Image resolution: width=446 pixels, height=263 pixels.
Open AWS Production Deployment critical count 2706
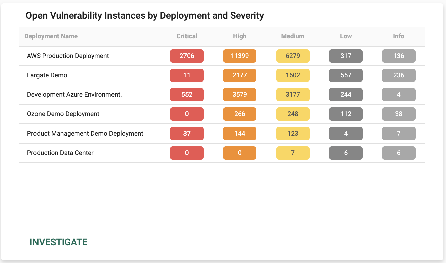187,56
